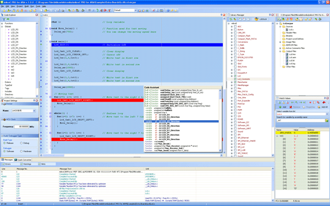Click the code editor horizontal scrollbar
Viewport: 330px width, 206px height.
[x=131, y=155]
